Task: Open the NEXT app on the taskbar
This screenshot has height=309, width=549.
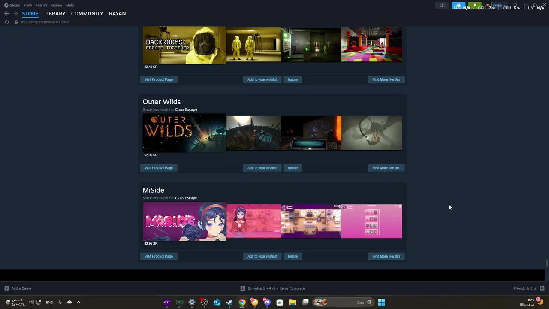Action: pos(166,302)
